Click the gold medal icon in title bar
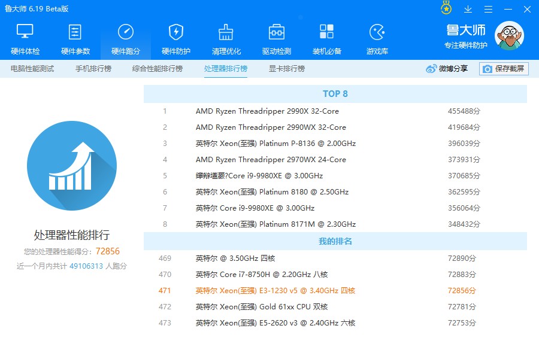The image size is (539, 359). (x=446, y=8)
